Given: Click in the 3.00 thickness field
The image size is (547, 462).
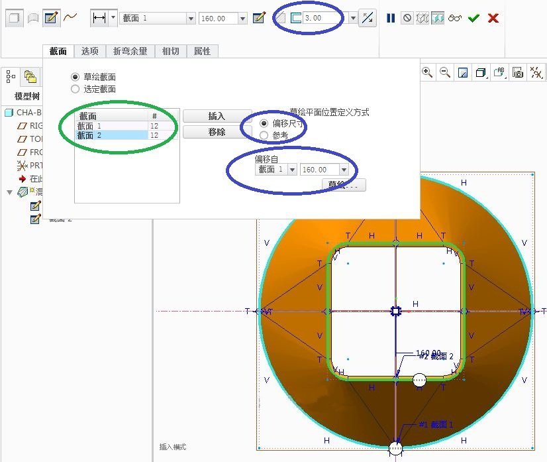Looking at the screenshot, I should point(325,18).
